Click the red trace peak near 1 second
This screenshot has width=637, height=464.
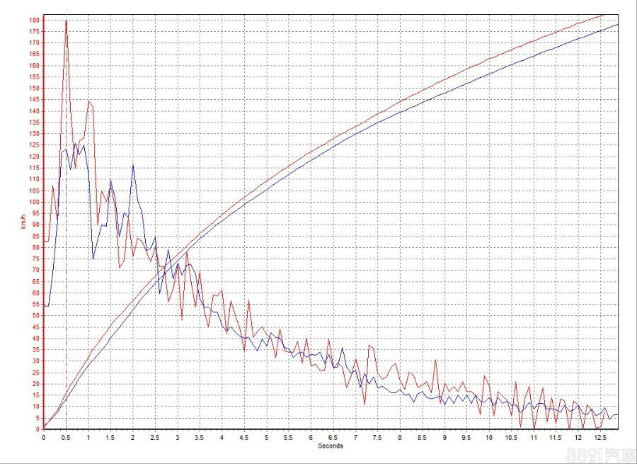(88, 101)
